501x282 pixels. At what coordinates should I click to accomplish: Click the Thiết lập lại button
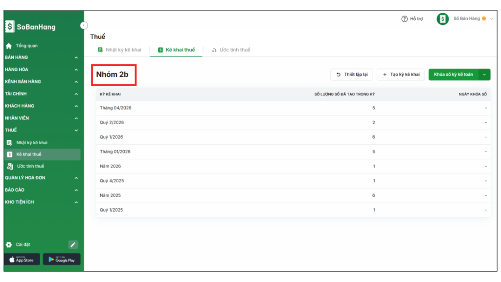point(352,75)
